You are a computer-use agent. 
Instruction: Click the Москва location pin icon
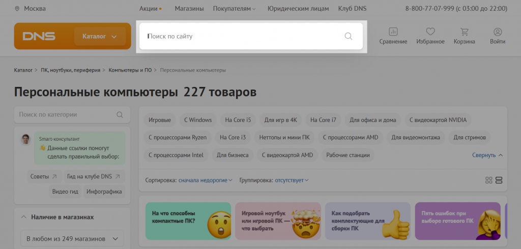tap(17, 9)
